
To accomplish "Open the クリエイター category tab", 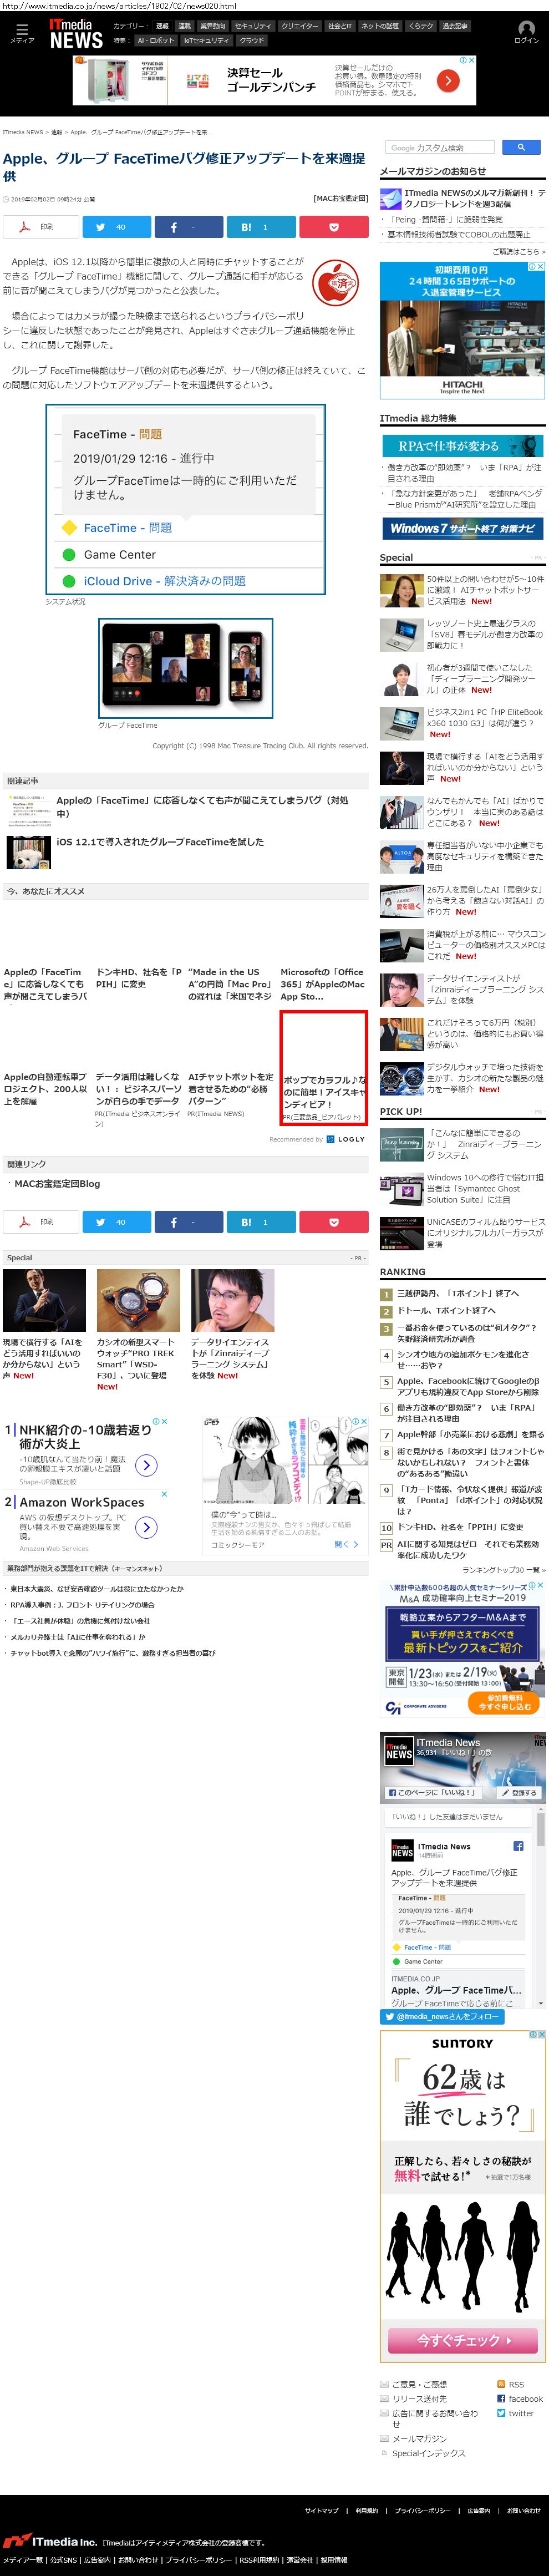I will [x=299, y=26].
